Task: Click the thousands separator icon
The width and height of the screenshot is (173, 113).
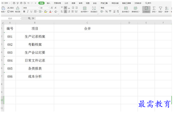Action: tap(110, 11)
